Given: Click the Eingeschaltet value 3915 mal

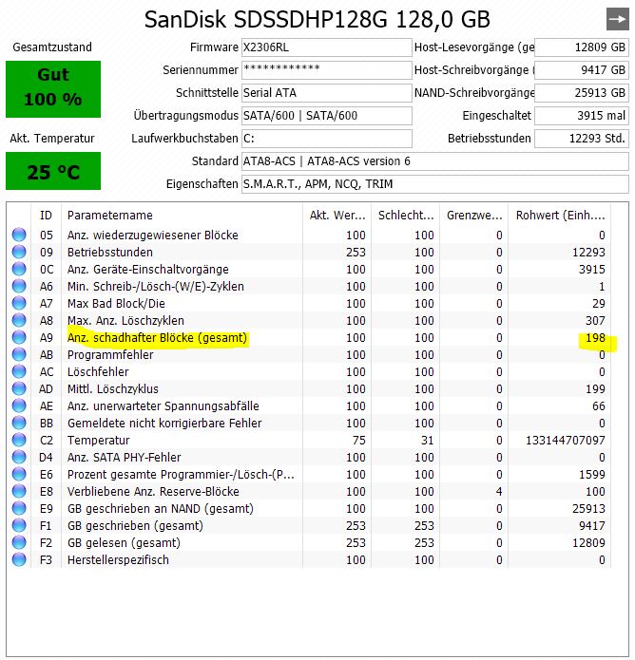Looking at the screenshot, I should tap(582, 115).
